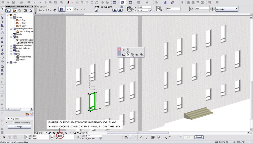The image size is (253, 144).
Task: Click the Cut scissors icon
Action: click(x=46, y=2)
